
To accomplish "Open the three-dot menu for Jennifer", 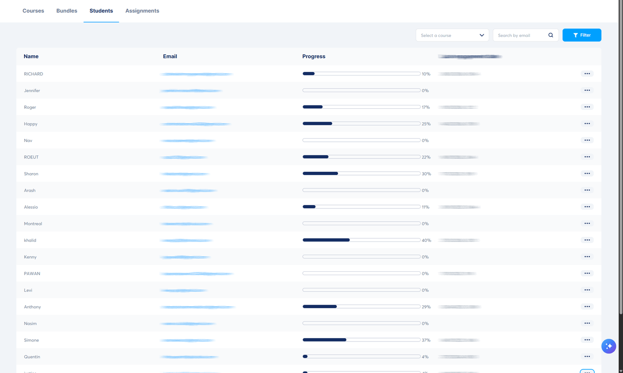I will [x=587, y=90].
